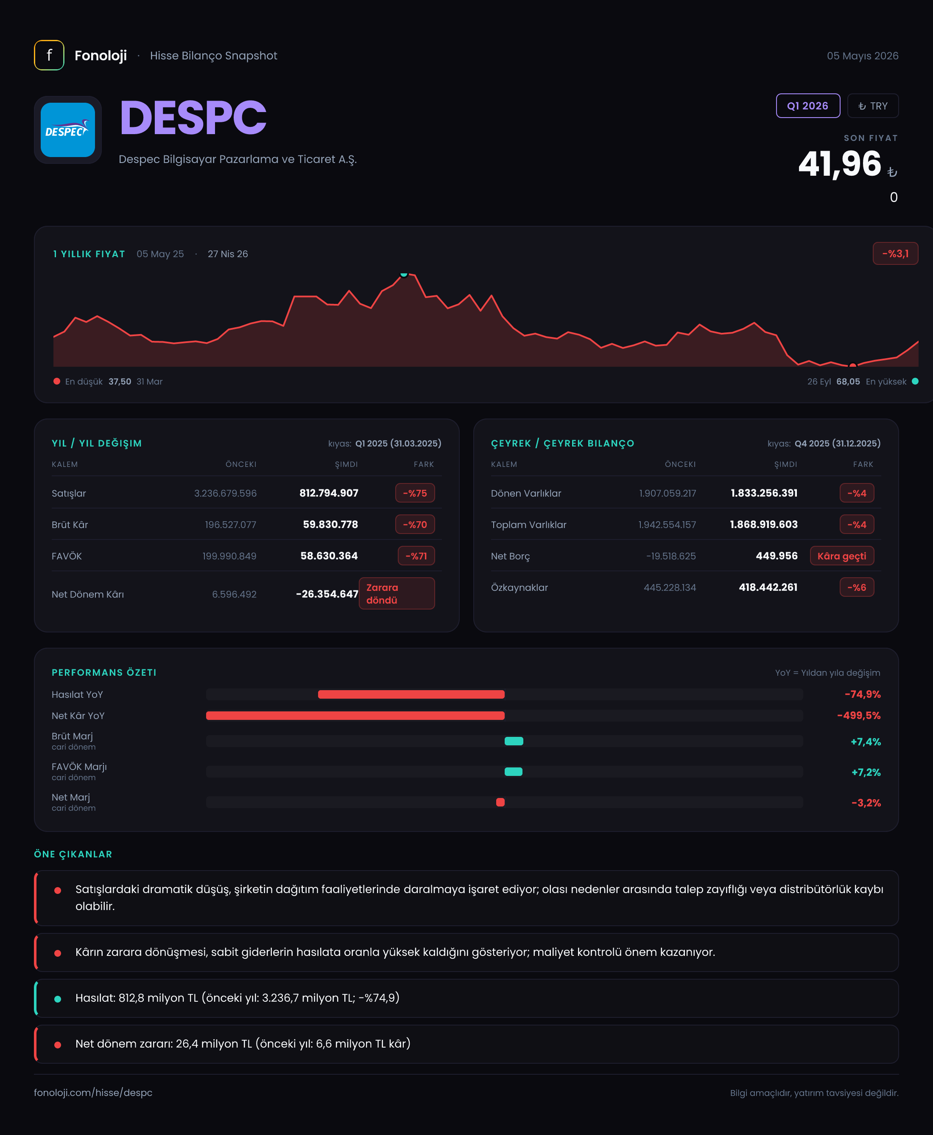
Task: Click the -%70 Brüt Kâr change badge
Action: point(415,525)
